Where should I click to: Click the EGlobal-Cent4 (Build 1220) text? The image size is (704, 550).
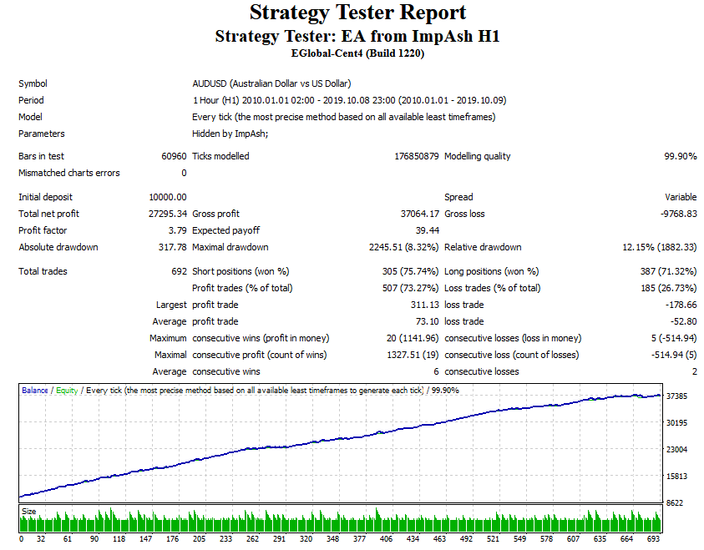(x=357, y=53)
